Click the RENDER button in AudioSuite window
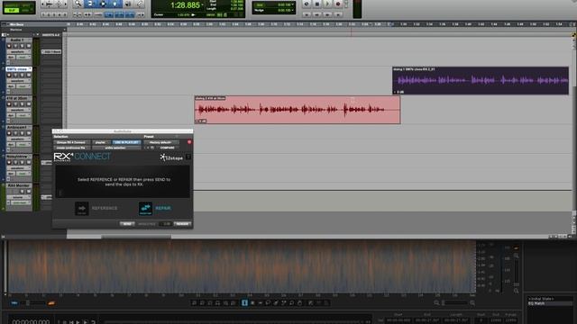Viewport: 577px width, 324px height. [x=182, y=224]
